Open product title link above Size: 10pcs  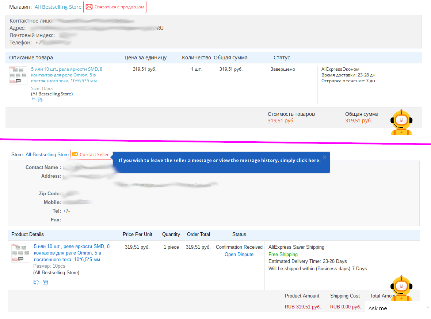66,75
